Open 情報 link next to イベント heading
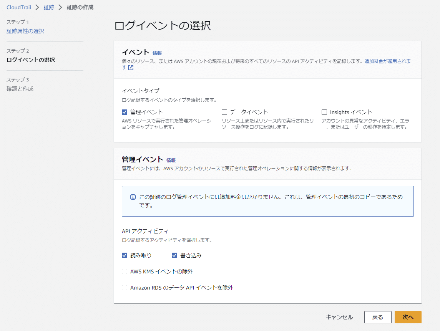This screenshot has width=440, height=331. click(157, 53)
